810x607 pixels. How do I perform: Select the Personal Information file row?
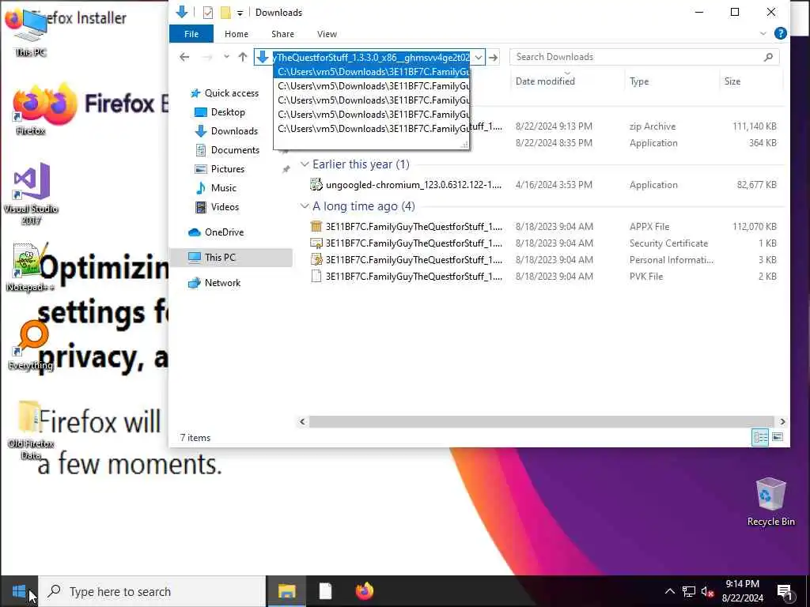[x=544, y=259]
